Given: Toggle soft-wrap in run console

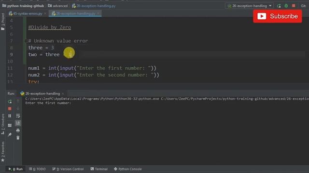Looking at the screenshot, I should pos(18,116).
